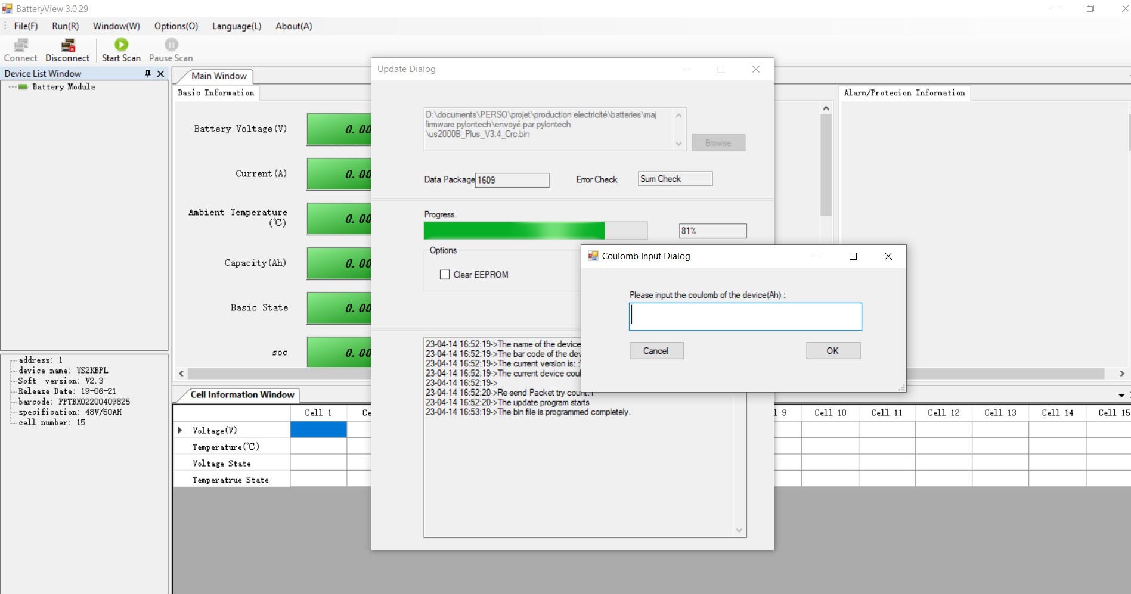This screenshot has width=1131, height=594.
Task: Click the Pause Scan icon
Action: pyautogui.click(x=171, y=45)
